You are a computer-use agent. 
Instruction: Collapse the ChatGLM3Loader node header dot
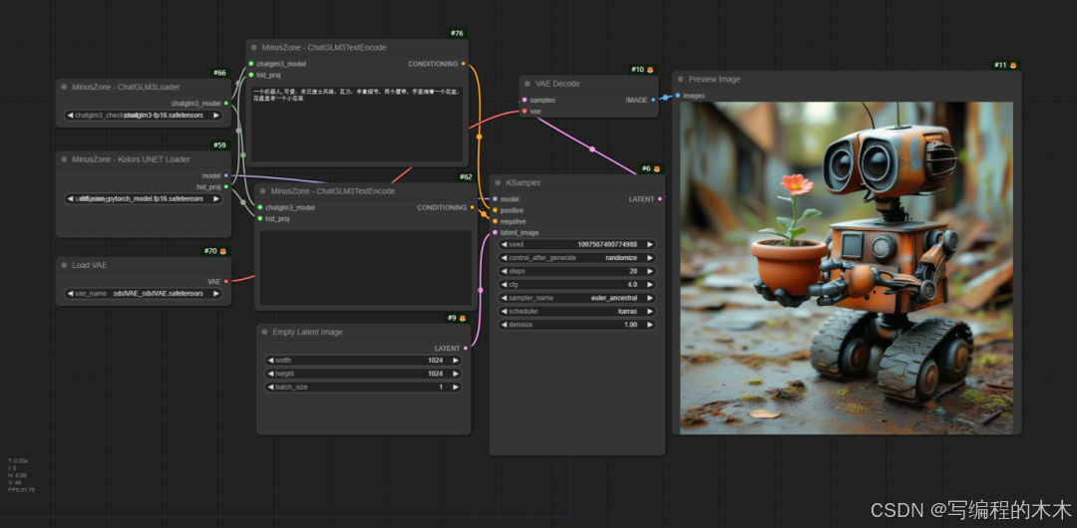coord(64,88)
